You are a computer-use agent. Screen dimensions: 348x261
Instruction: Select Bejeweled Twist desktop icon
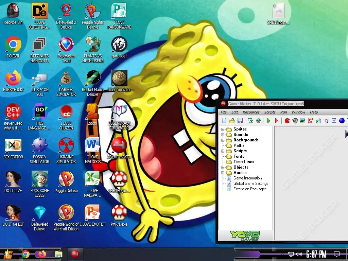pyautogui.click(x=66, y=50)
